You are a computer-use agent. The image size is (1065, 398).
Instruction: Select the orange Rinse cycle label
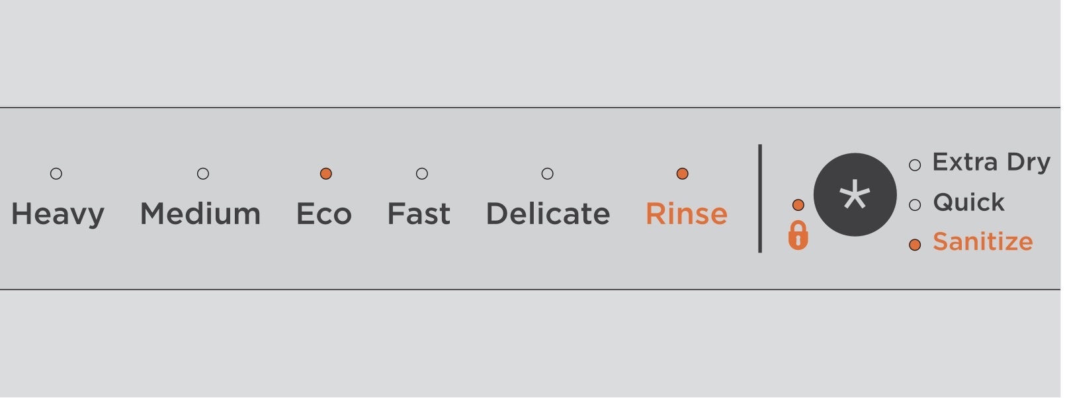(687, 214)
